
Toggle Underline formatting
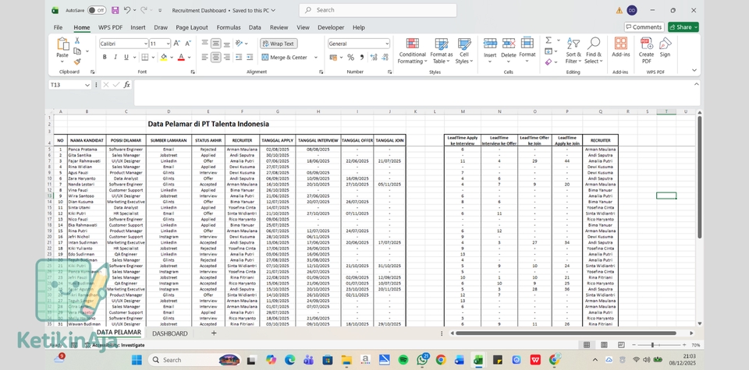126,57
